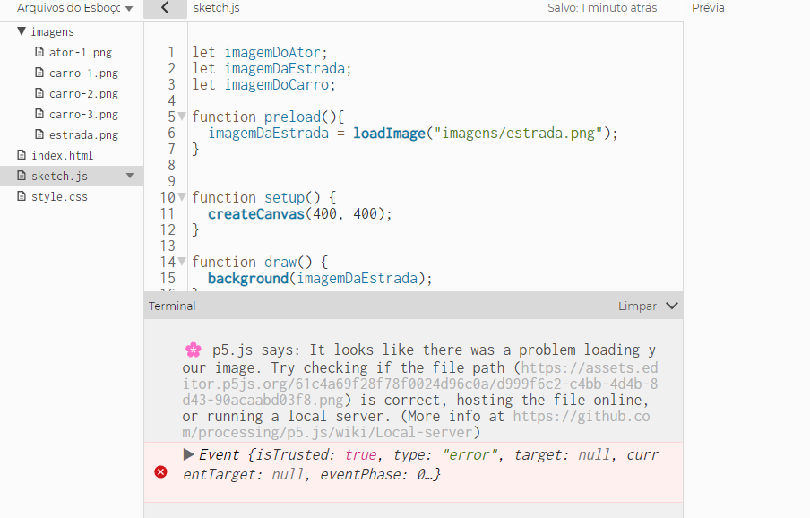Clear the terminal with Limpar
The width and height of the screenshot is (810, 518).
tap(637, 306)
